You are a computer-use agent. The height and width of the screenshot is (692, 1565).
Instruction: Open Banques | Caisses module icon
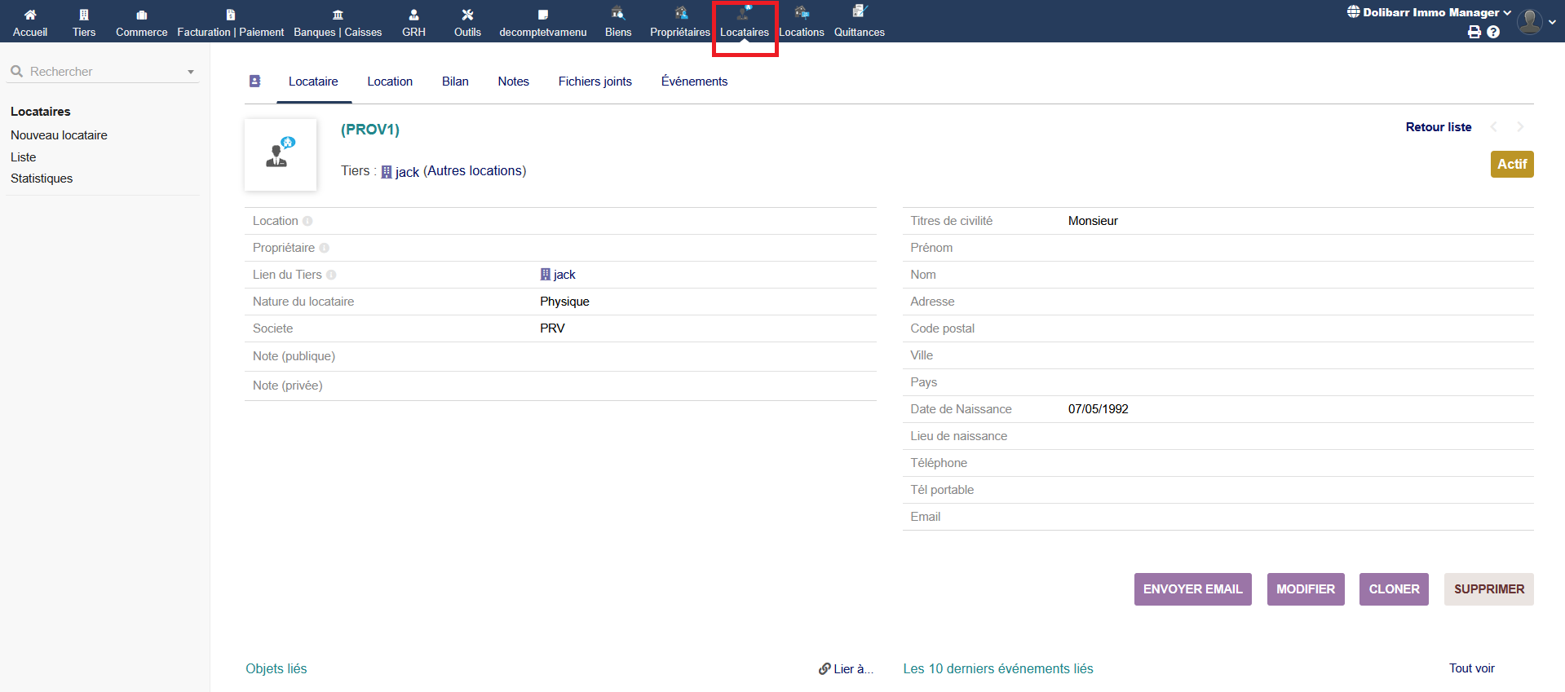coord(338,15)
